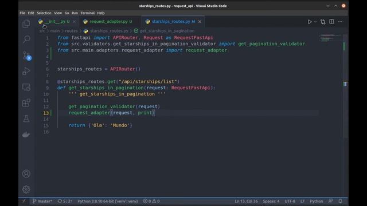The width and height of the screenshot is (367, 206).
Task: Click the APIRouter() call on line 6
Action: point(125,69)
